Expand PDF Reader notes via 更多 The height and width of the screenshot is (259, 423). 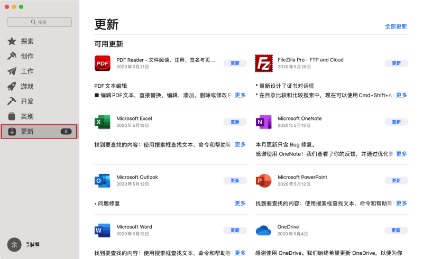pyautogui.click(x=240, y=95)
